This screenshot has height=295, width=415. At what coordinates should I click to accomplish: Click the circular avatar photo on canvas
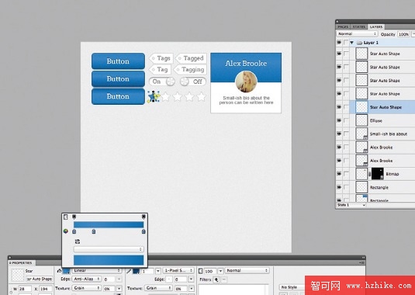coord(246,82)
